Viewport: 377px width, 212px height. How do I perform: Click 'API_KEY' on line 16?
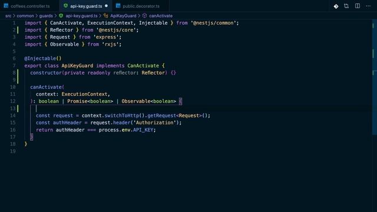pyautogui.click(x=143, y=130)
